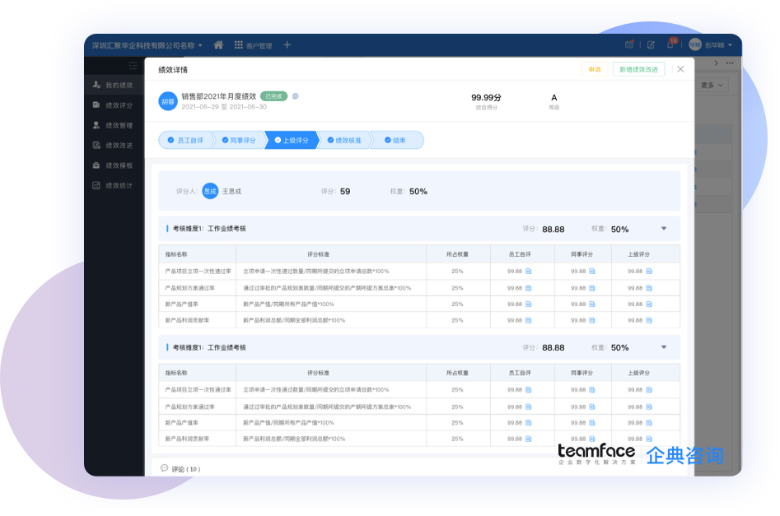Collapse the second 考核维度1 section arrow
This screenshot has height=516, width=780.
click(x=664, y=347)
